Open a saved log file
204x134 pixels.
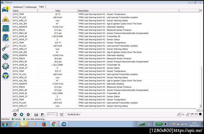tap(42, 115)
